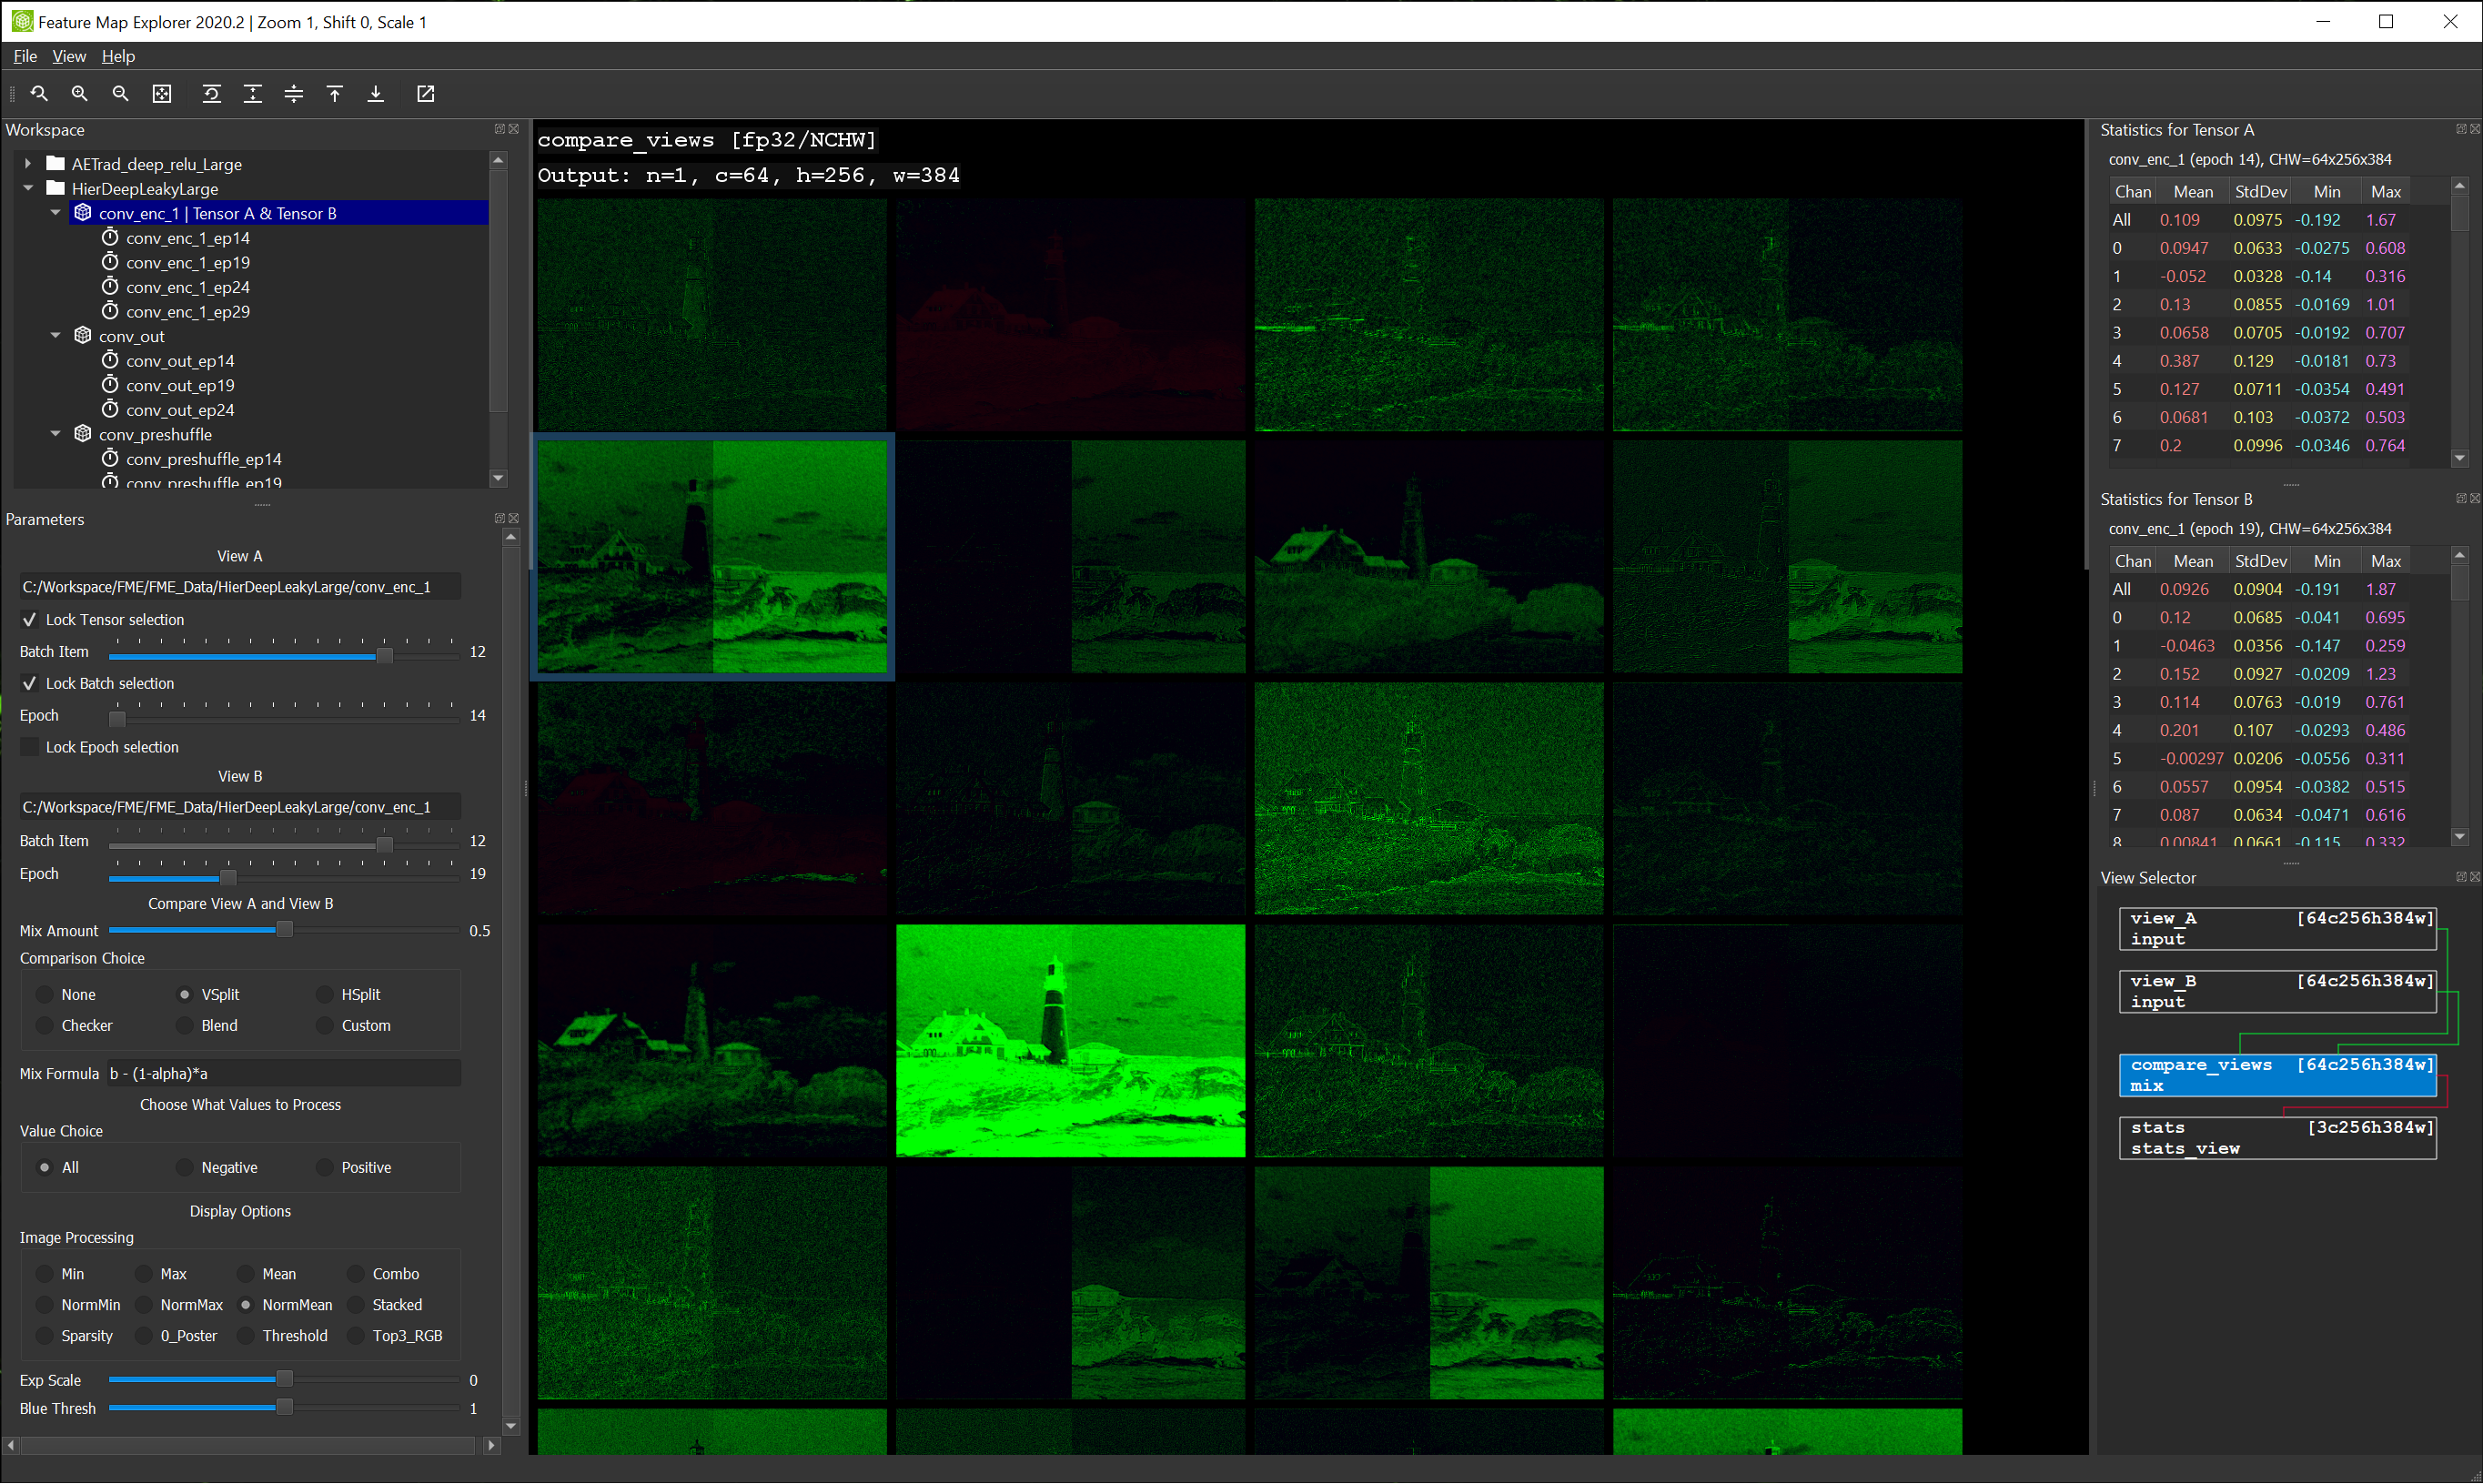2483x1484 pixels.
Task: Select the stats stats_view node
Action: [x=2277, y=1138]
